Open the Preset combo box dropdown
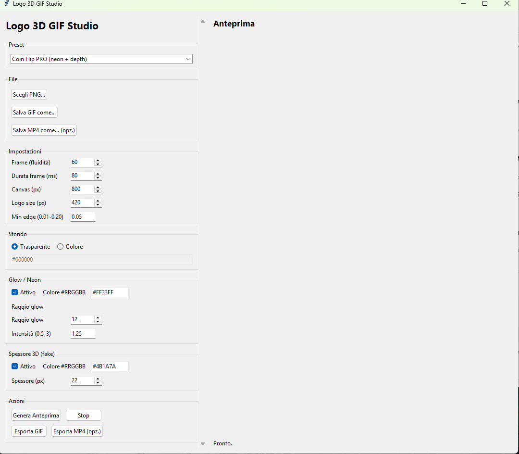This screenshot has width=519, height=454. pos(101,59)
